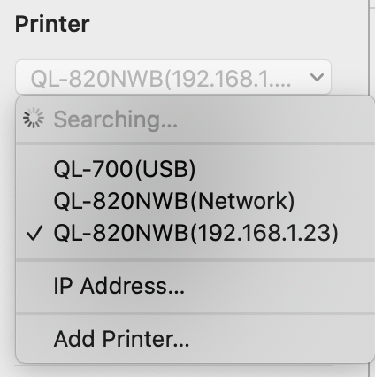The height and width of the screenshot is (377, 375).
Task: Pick the QL-820NWB(192.168.1.23) printer entry
Action: point(195,233)
